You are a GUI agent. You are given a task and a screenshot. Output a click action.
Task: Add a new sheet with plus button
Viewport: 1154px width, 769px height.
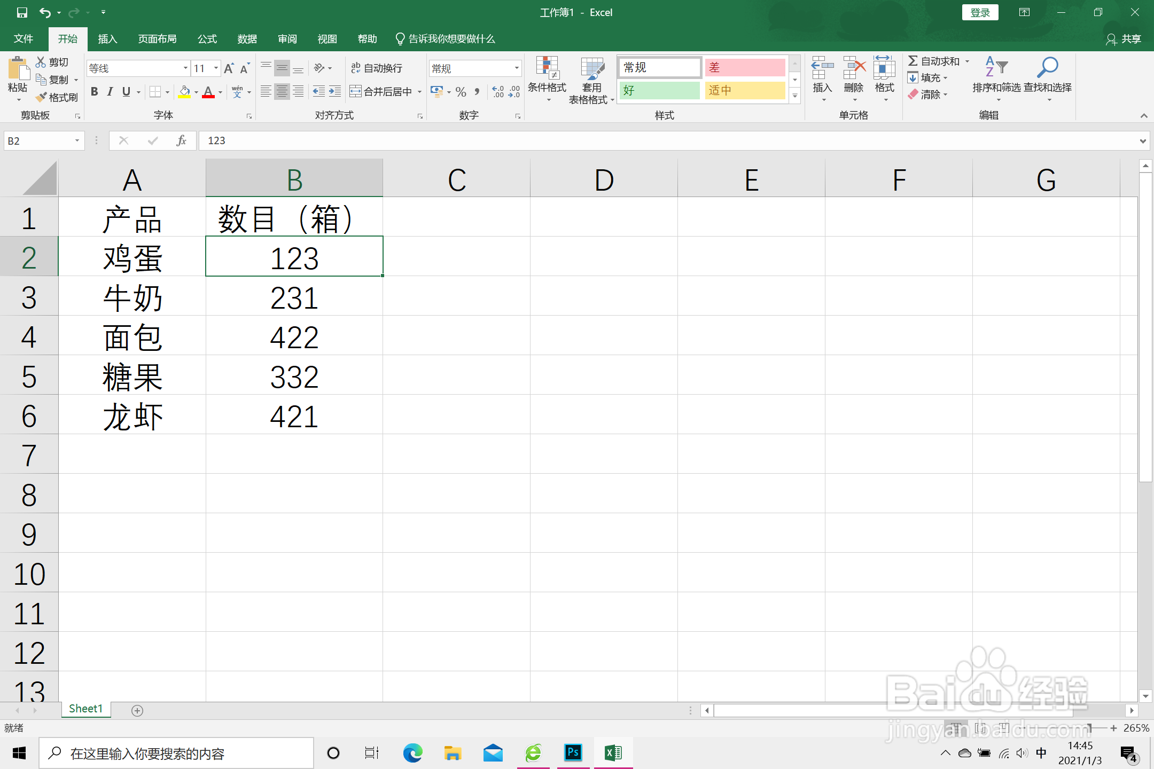[137, 710]
